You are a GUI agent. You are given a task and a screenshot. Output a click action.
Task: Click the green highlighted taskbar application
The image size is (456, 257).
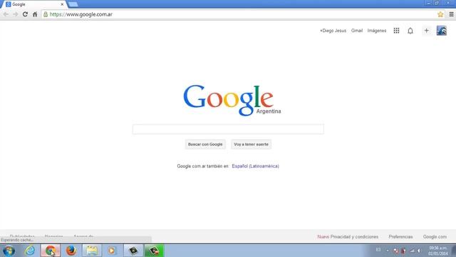(x=154, y=251)
